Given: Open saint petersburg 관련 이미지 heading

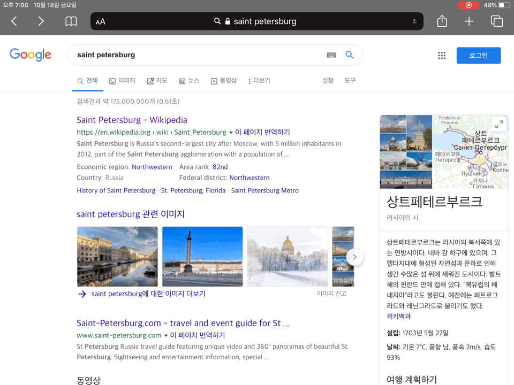Looking at the screenshot, I should click(x=131, y=214).
